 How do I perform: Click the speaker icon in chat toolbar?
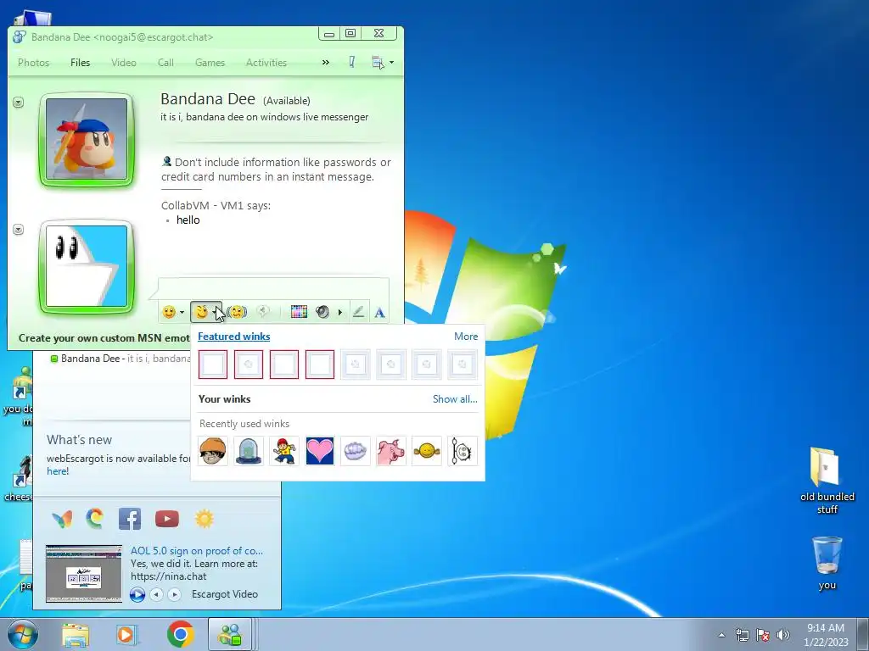(x=322, y=312)
